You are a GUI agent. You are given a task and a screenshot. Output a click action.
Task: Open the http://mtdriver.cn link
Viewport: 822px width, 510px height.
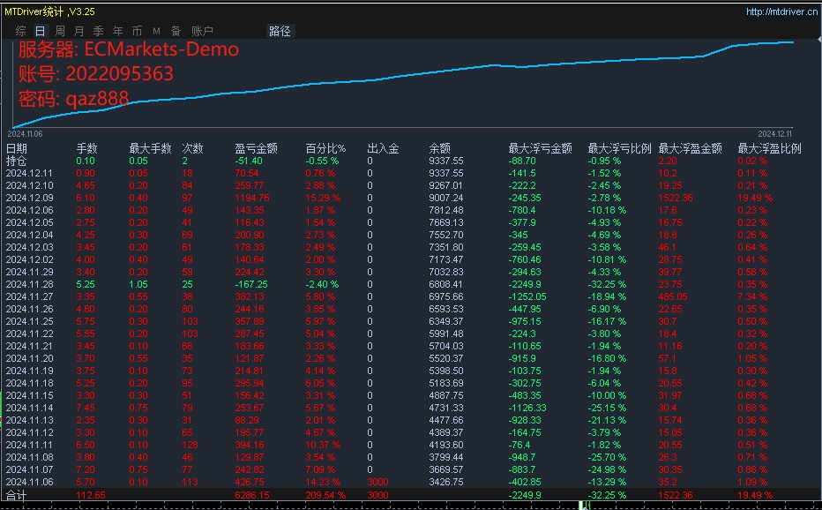click(x=781, y=11)
